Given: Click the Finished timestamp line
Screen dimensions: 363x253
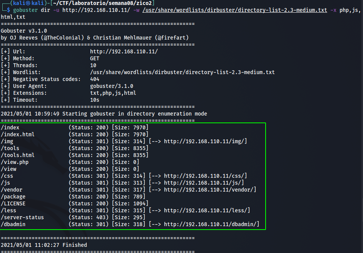Looking at the screenshot, I should [x=44, y=245].
